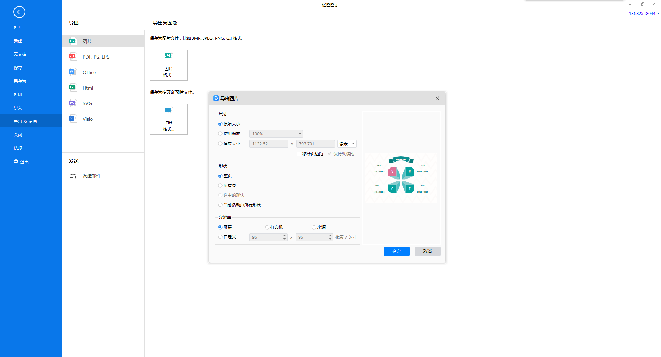Choose the Office Word export icon
The width and height of the screenshot is (661, 357).
pos(72,72)
